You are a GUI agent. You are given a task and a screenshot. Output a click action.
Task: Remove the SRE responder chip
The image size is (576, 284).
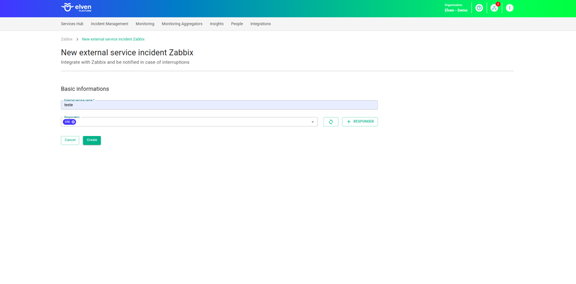pos(73,122)
